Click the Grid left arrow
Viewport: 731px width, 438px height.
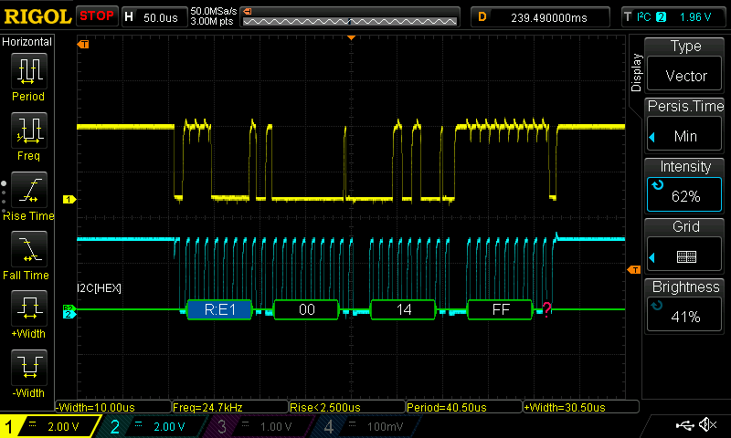(652, 257)
